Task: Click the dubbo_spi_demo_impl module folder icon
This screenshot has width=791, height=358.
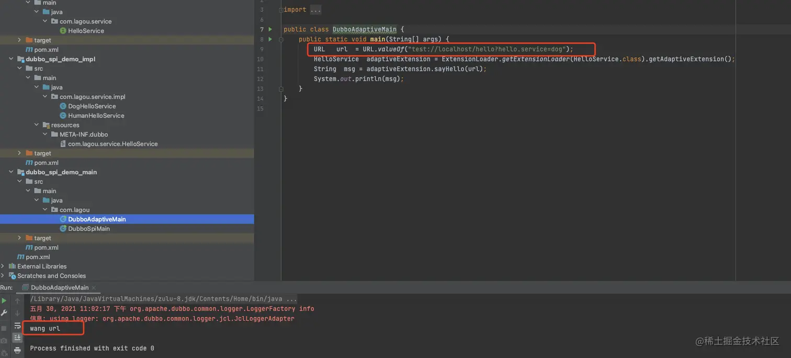Action: pos(21,59)
